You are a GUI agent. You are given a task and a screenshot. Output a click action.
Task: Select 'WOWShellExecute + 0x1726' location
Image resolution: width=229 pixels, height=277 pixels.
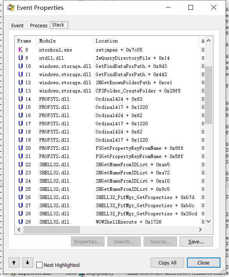pyautogui.click(x=129, y=222)
